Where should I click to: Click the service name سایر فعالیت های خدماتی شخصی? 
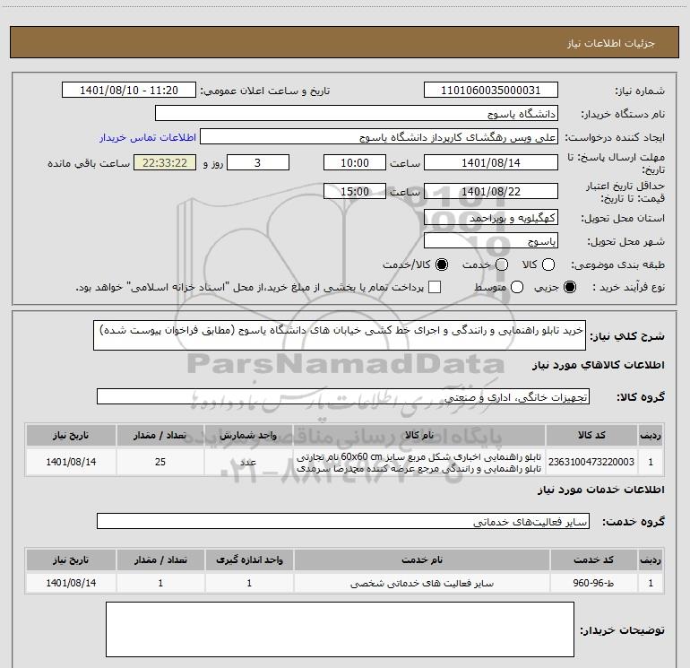point(421,583)
